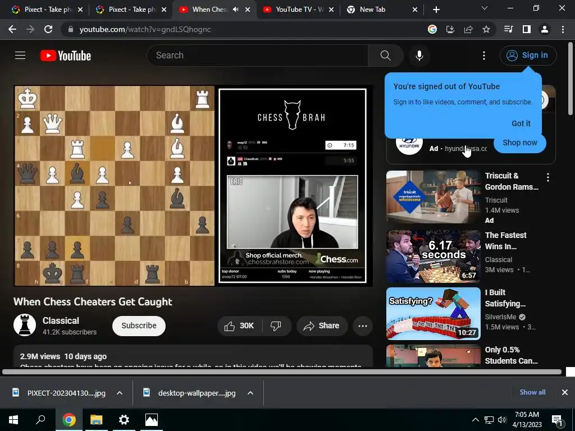Click the chess video player

[x=193, y=186]
